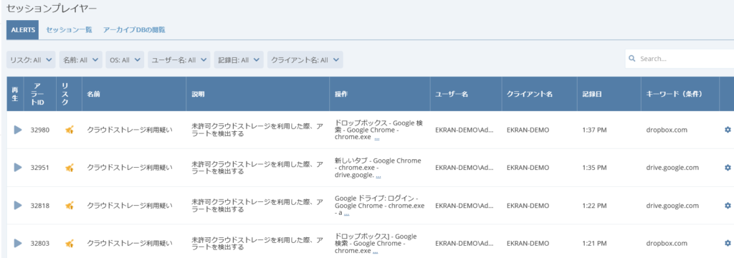
Task: Open settings gear for alert 32818
Action: click(x=728, y=205)
